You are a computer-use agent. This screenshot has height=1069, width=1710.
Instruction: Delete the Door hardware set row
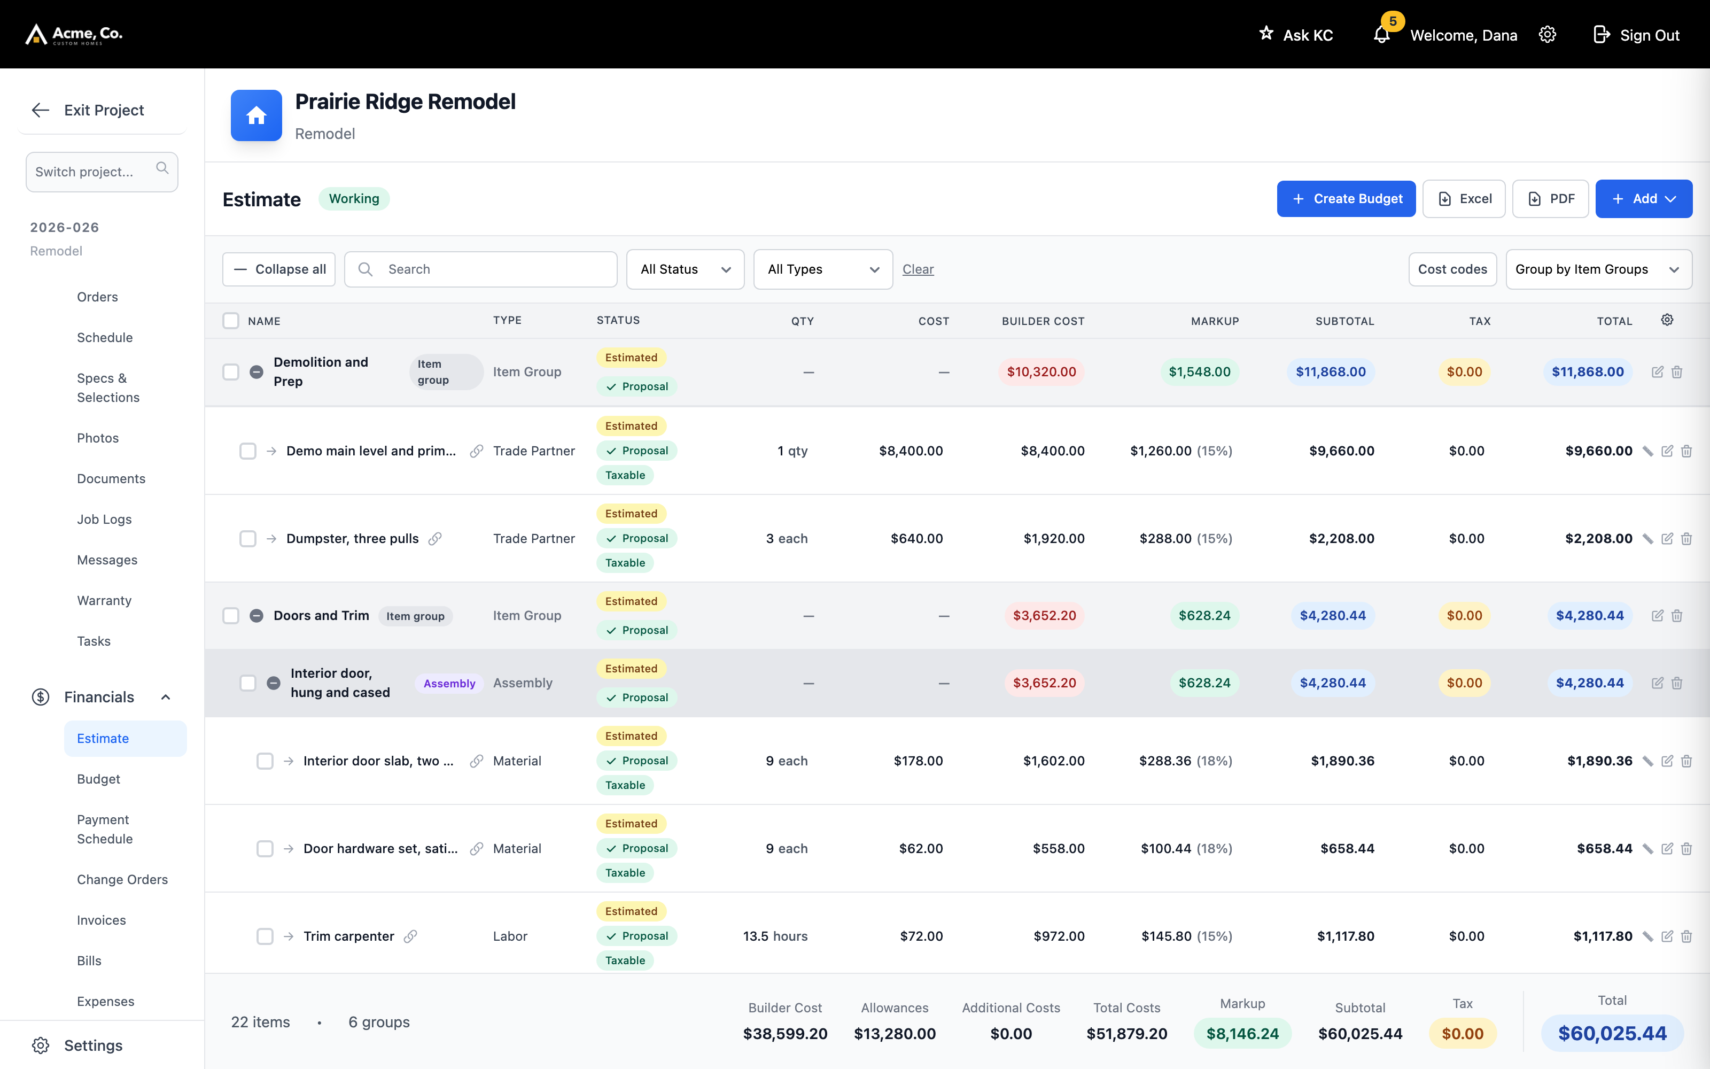coord(1686,848)
